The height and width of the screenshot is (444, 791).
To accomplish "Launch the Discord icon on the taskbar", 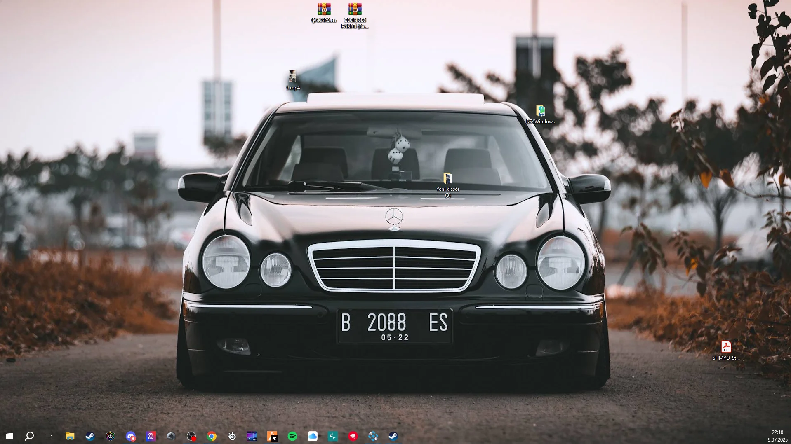I will [131, 436].
